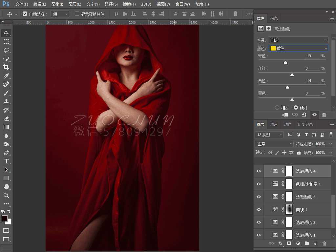Switch to the 通道 tab
Image resolution: width=336 pixels, height=252 pixels.
pos(274,124)
